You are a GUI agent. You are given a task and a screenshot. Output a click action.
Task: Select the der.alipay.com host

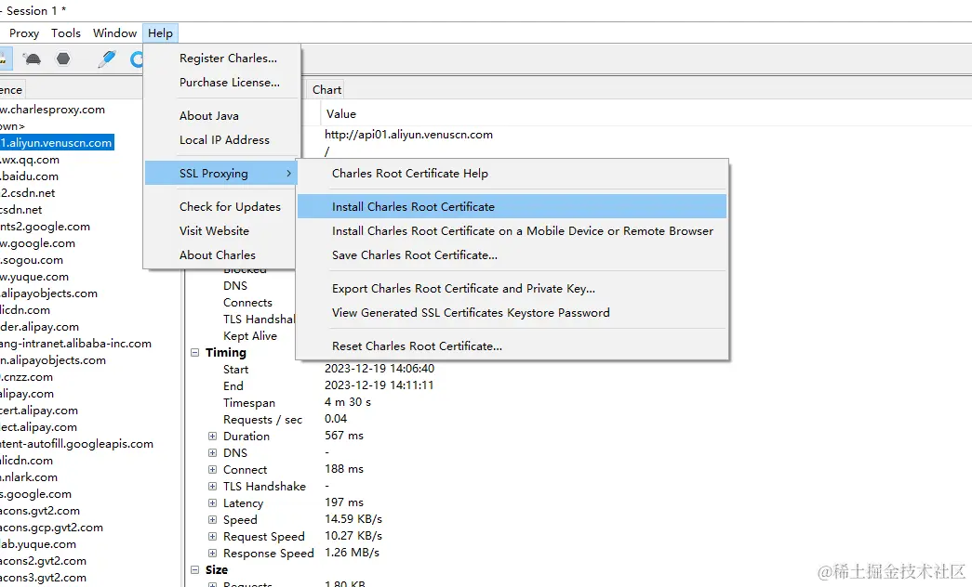39,327
